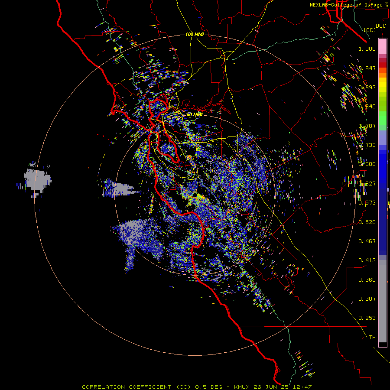Select the 0.307 legend value
The image size is (390, 390).
coord(367,299)
